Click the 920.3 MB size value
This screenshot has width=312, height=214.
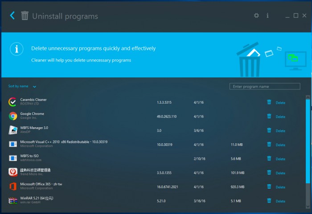coord(238,187)
